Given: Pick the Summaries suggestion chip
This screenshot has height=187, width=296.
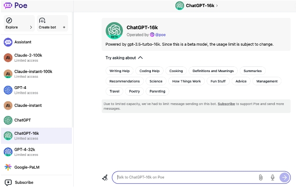Looking at the screenshot, I should coord(252,71).
